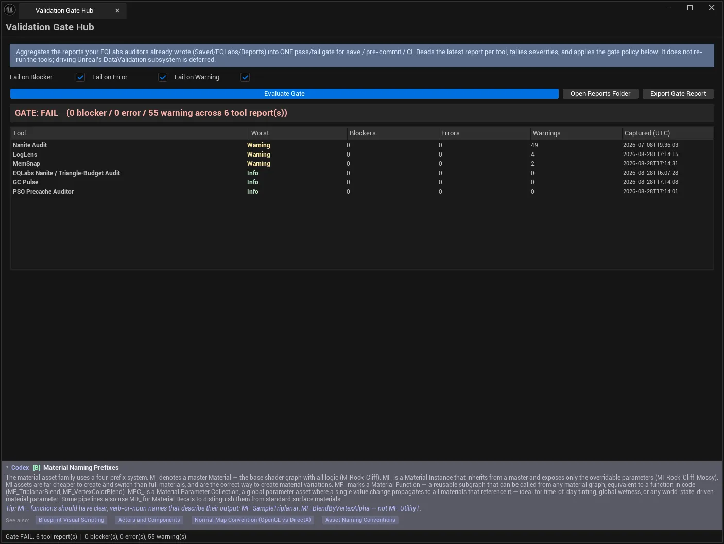Open Asset Naming Conventions link
This screenshot has height=544, width=724.
click(360, 520)
